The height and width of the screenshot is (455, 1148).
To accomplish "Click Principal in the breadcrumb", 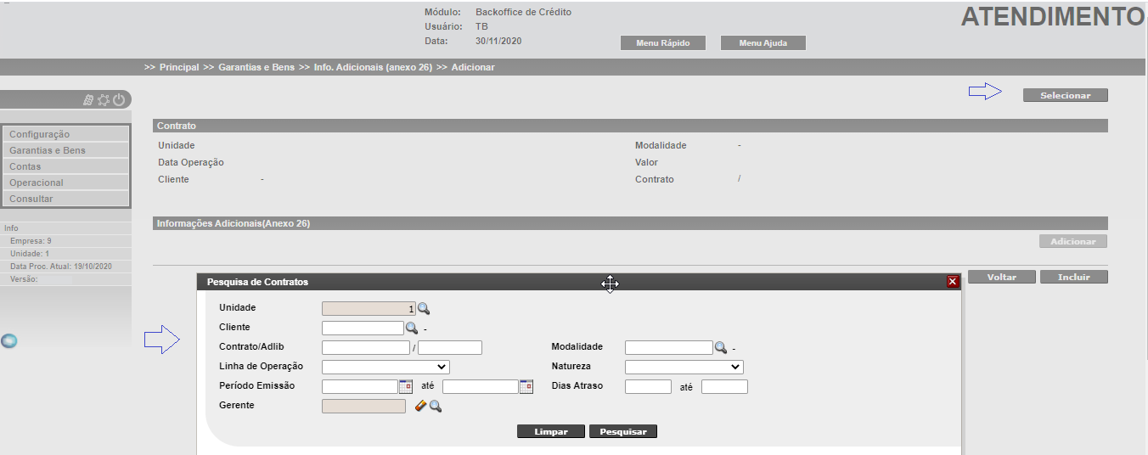I will 179,67.
